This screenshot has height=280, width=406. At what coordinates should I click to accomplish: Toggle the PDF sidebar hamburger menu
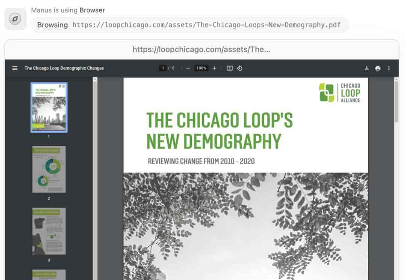point(15,68)
